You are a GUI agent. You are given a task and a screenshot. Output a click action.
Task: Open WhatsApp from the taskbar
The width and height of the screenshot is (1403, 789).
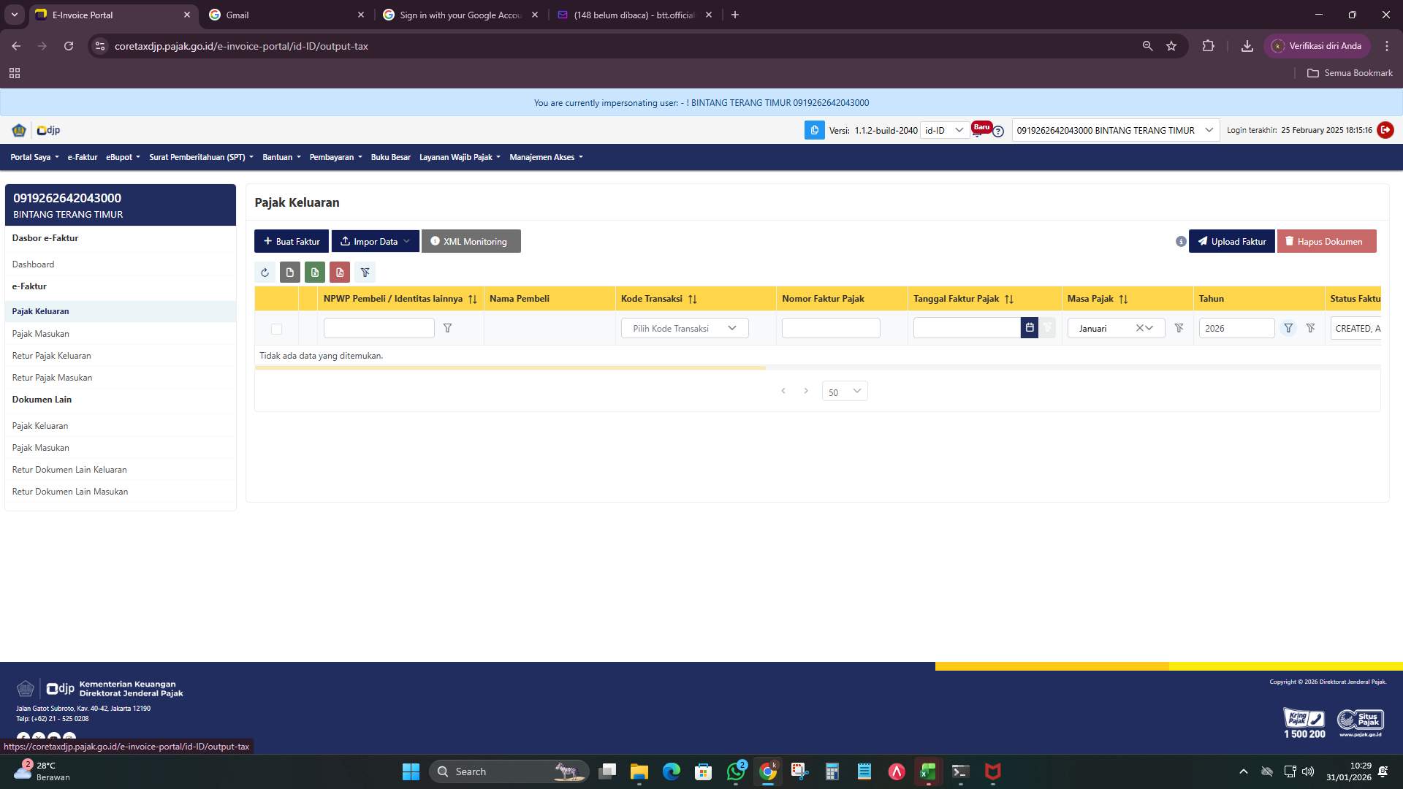click(x=736, y=771)
